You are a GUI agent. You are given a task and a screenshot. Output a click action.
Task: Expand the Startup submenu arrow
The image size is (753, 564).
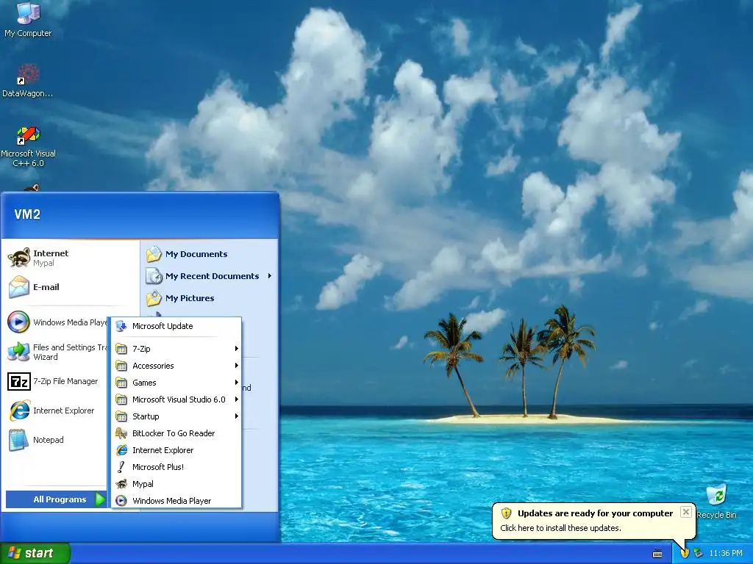[237, 416]
